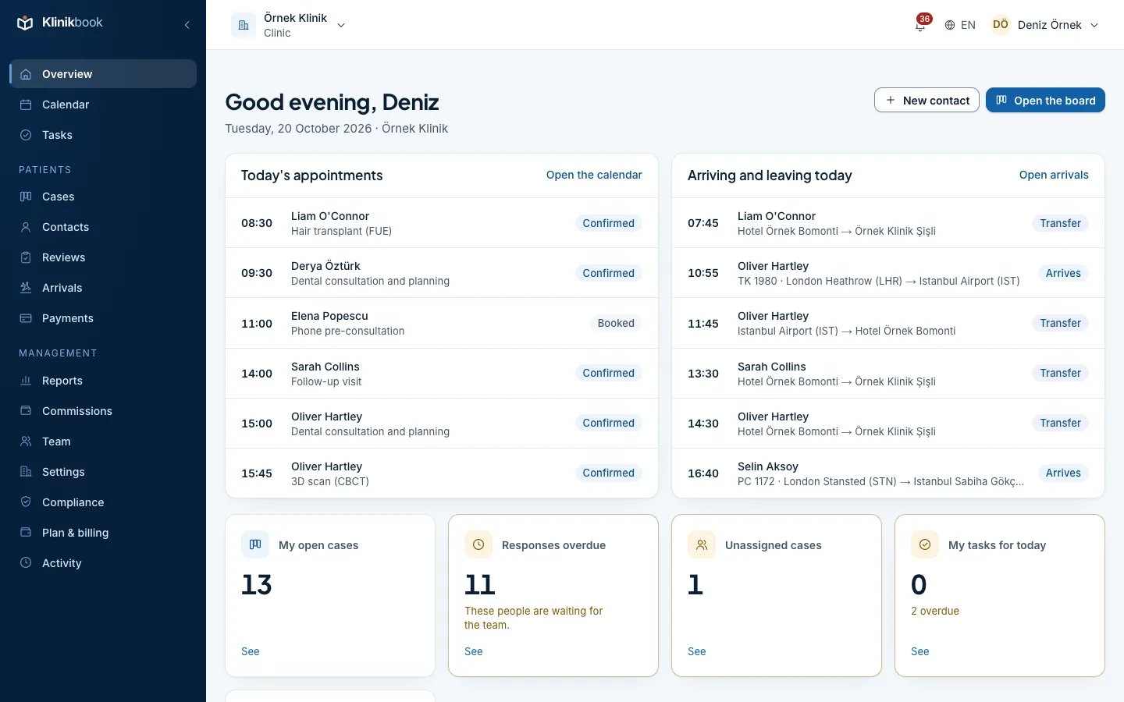Click the New contact button
The height and width of the screenshot is (702, 1124).
tap(927, 100)
